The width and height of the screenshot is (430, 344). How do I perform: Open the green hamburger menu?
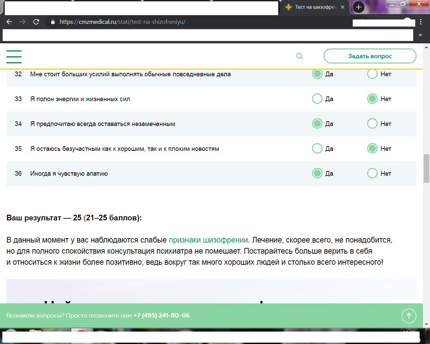(x=14, y=56)
